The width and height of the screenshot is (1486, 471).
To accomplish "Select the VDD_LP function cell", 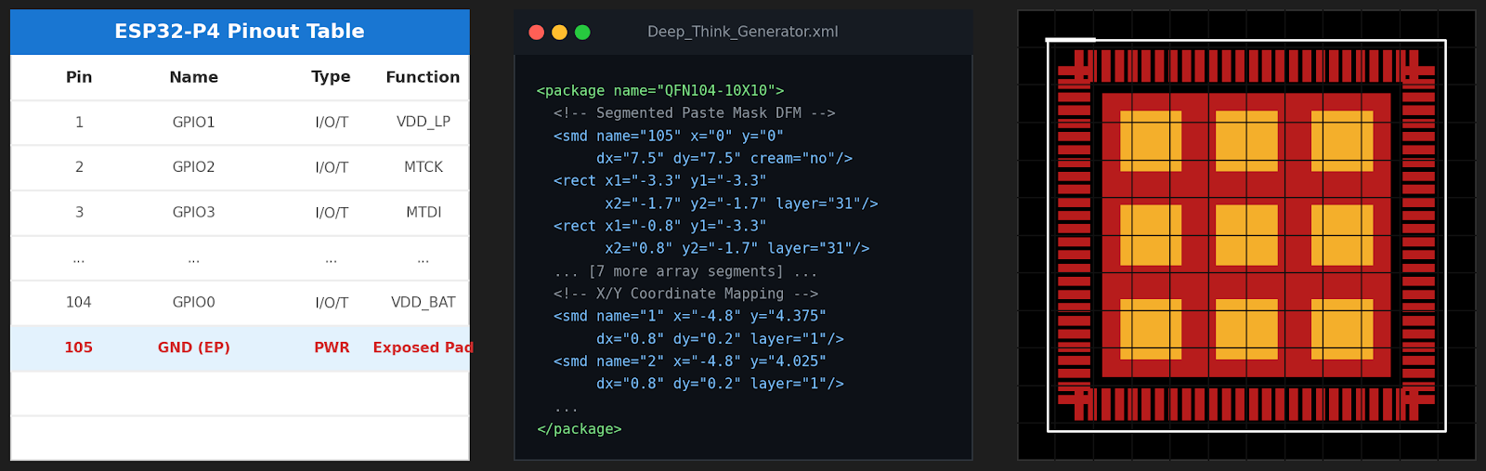I will click(424, 123).
